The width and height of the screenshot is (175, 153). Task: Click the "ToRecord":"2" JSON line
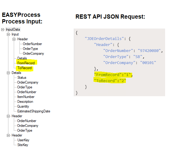pyautogui.click(x=110, y=81)
